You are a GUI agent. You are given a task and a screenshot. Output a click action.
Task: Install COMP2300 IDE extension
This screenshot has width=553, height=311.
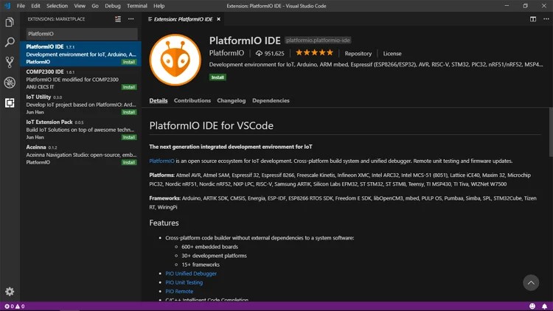click(x=129, y=87)
